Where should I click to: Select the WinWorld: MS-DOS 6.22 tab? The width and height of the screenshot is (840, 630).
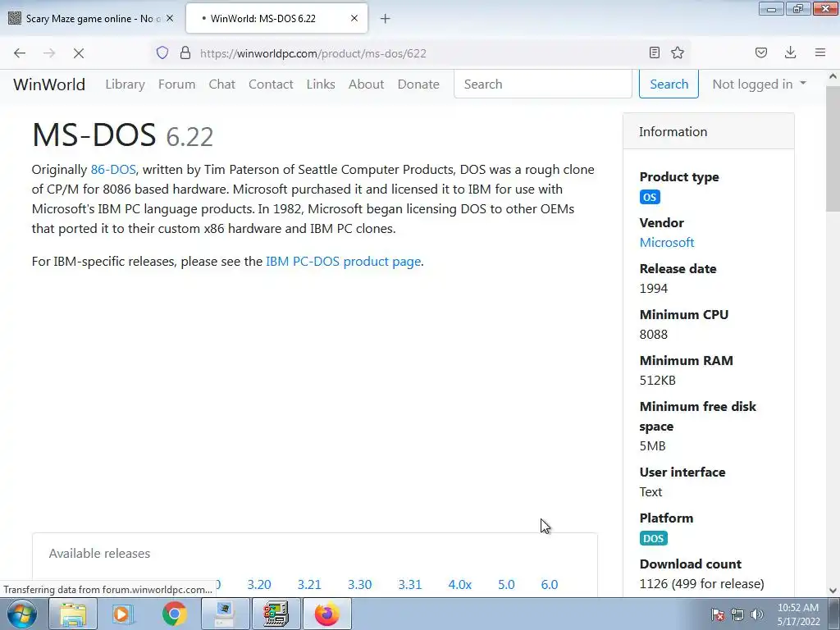[276, 18]
